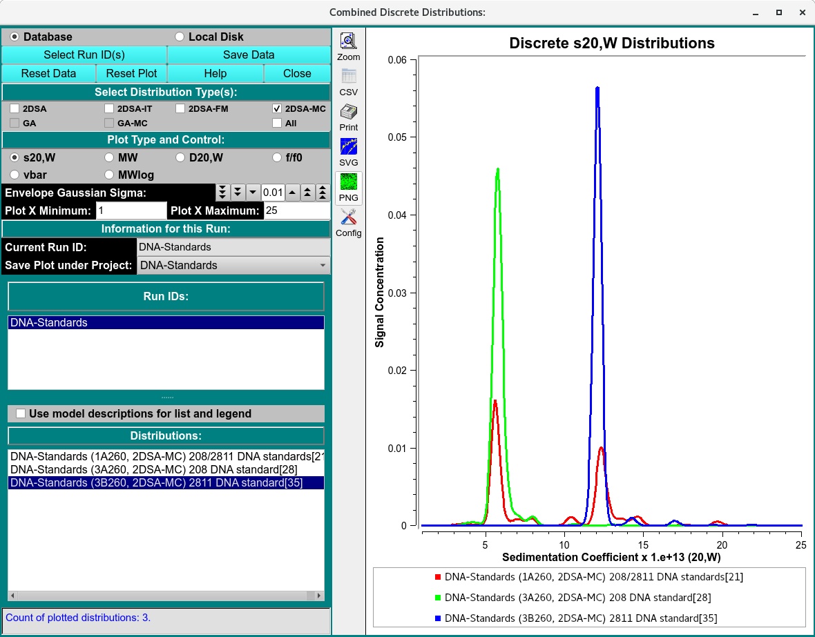Click the Print icon for the plot
The width and height of the screenshot is (815, 637).
point(349,117)
